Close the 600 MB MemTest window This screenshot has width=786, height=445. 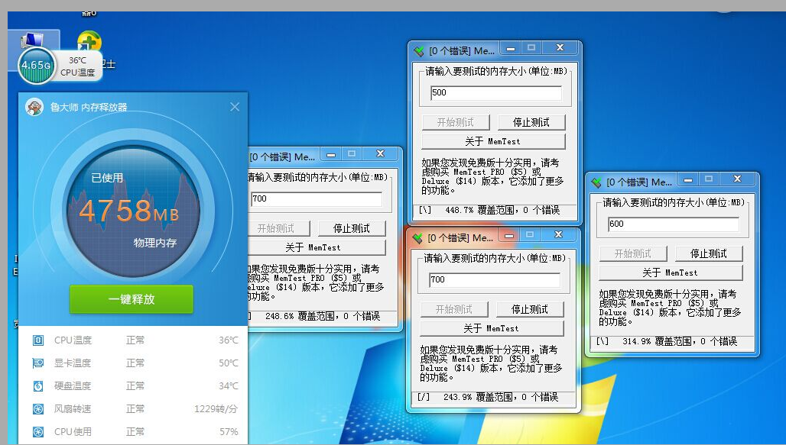(x=738, y=179)
